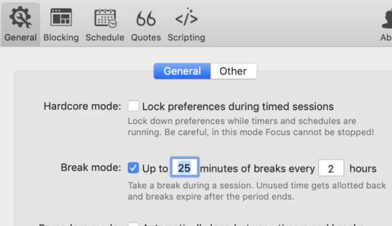Screen dimensions: 392x226
Task: Enable the Hardcore mode checkbox
Action: click(133, 106)
